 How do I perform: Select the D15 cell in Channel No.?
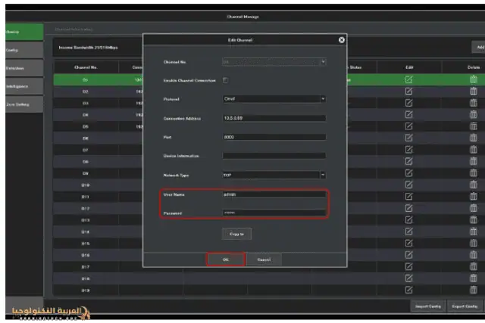[x=86, y=244]
